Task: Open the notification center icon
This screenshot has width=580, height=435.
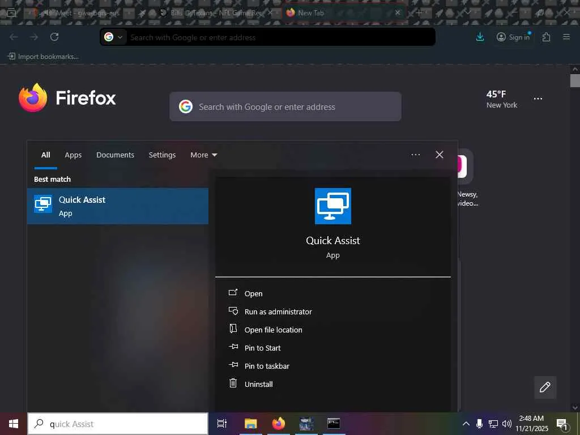Action: pyautogui.click(x=562, y=424)
